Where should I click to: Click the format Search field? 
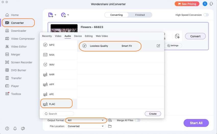(59, 114)
